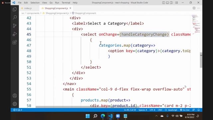Screen dimensions: 213x120
Task: Open Windows taskbar search
Action: coord(95,116)
